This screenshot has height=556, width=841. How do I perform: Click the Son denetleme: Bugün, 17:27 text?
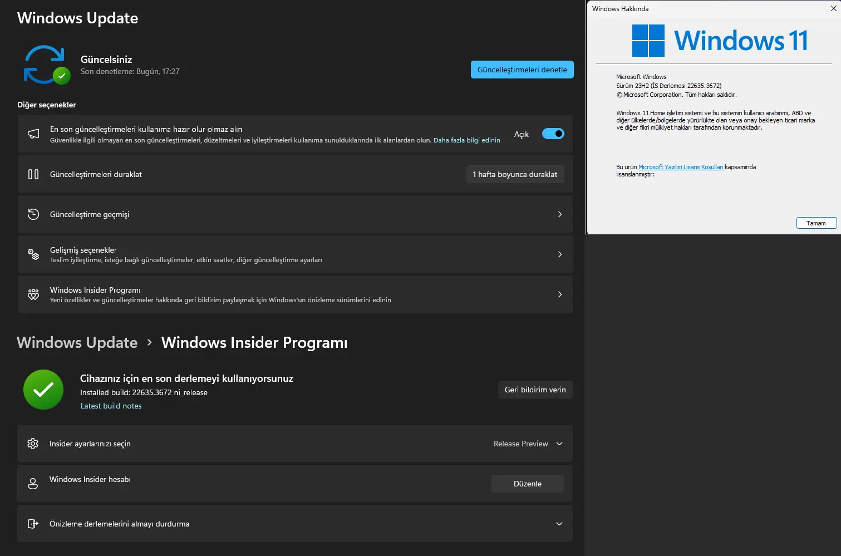click(x=130, y=71)
